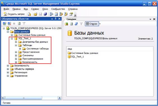Image resolution: width=158 pixels, height=106 pixels.
Task: Open the Файл menu
Action: pyautogui.click(x=6, y=9)
